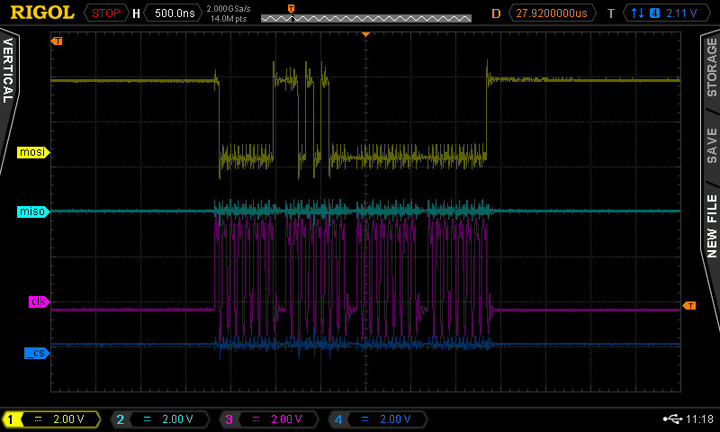Click the blue cs channel label

click(36, 353)
